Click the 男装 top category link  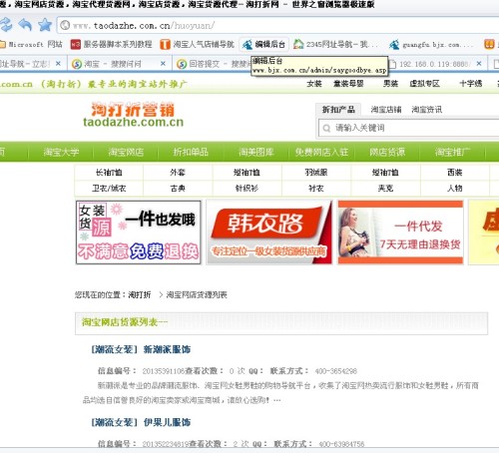(390, 84)
